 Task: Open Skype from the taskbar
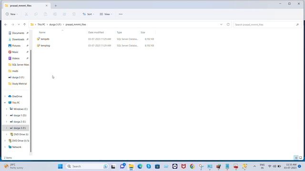[x=149, y=166]
